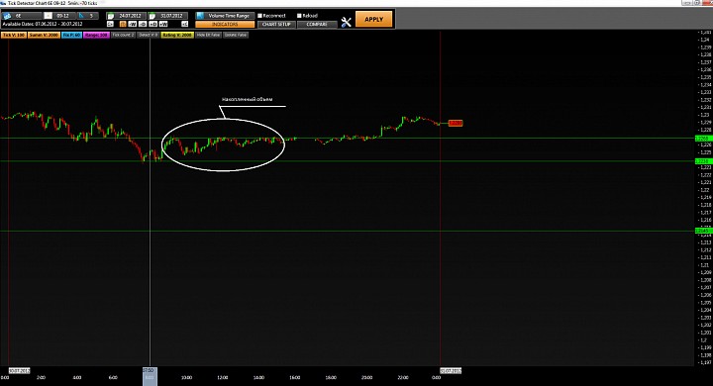The height and width of the screenshot is (386, 713).
Task: Click the orange date shortcut icon
Action: pos(123,24)
